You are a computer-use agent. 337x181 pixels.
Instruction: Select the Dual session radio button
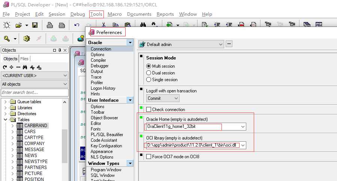pyautogui.click(x=148, y=73)
